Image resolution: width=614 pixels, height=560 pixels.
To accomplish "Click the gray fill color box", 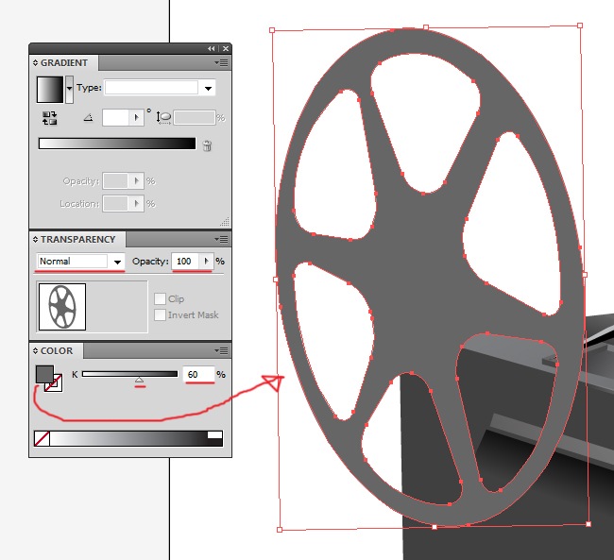I will [x=44, y=374].
